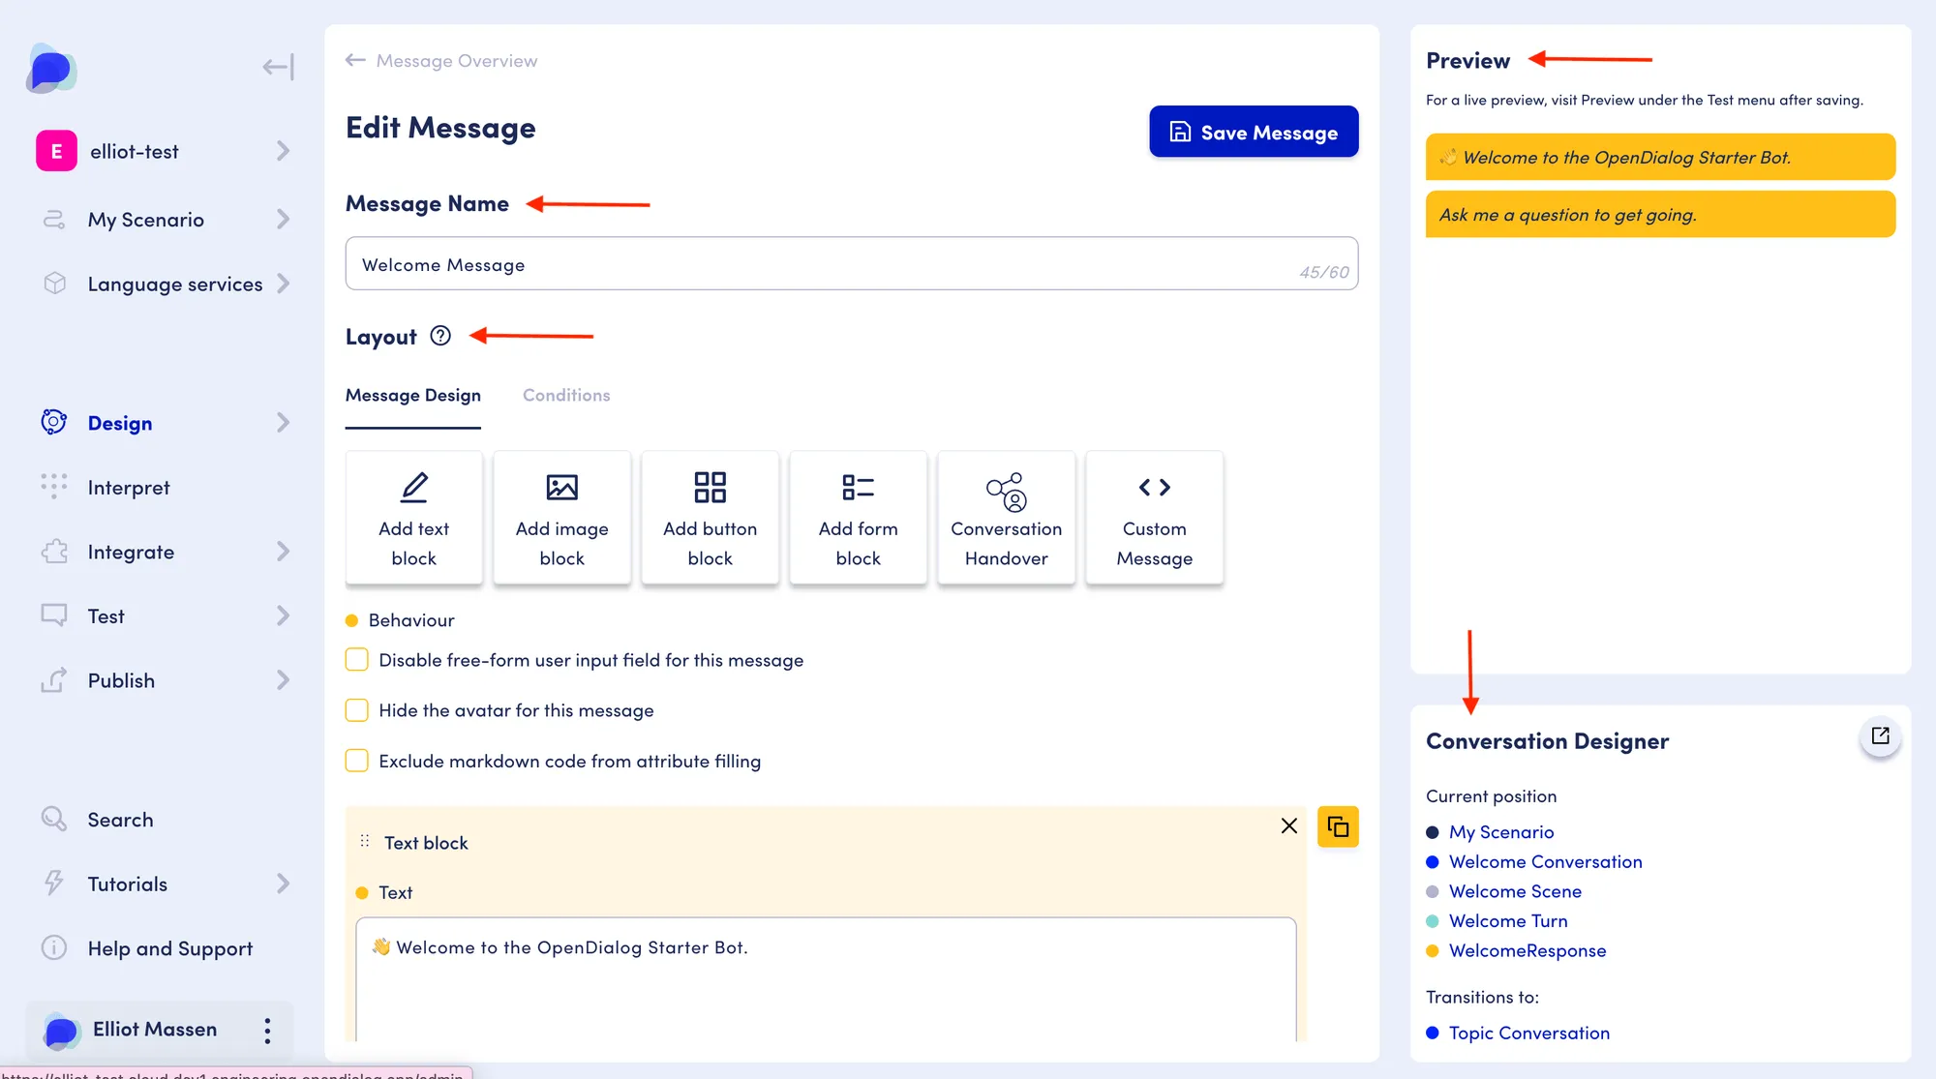Click the Message Name input field
The image size is (1936, 1079).
coord(852,263)
